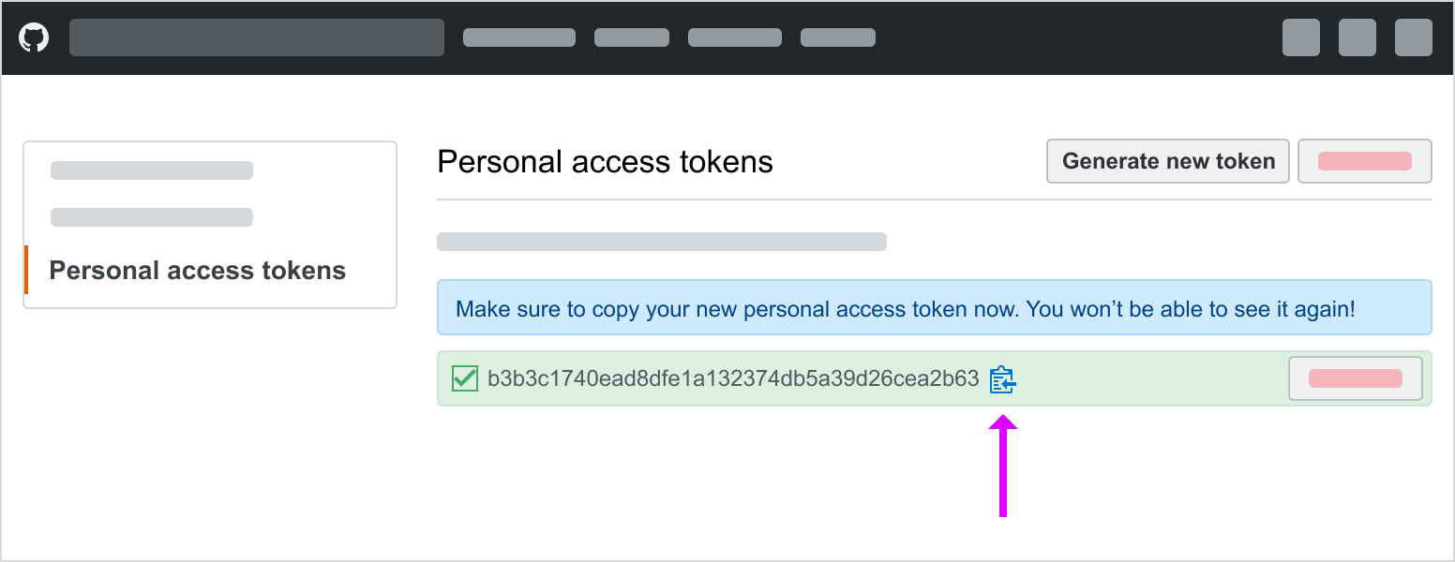Click the green checkmark beside the token
This screenshot has height=562, width=1455.
pos(465,378)
